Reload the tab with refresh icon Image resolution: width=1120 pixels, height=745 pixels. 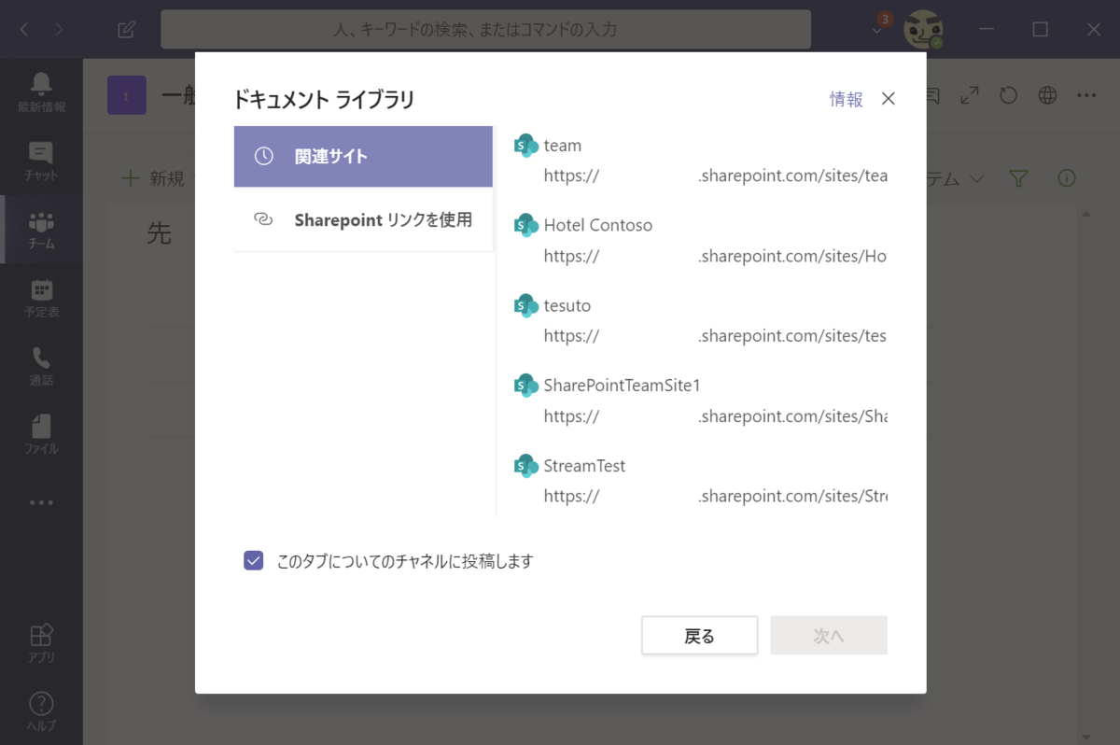(1008, 95)
